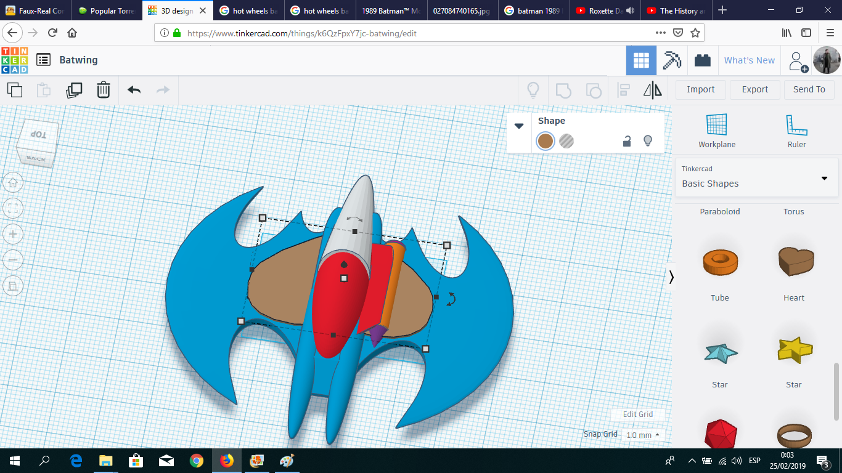Image resolution: width=842 pixels, height=473 pixels.
Task: Open the What's New link
Action: pyautogui.click(x=750, y=60)
